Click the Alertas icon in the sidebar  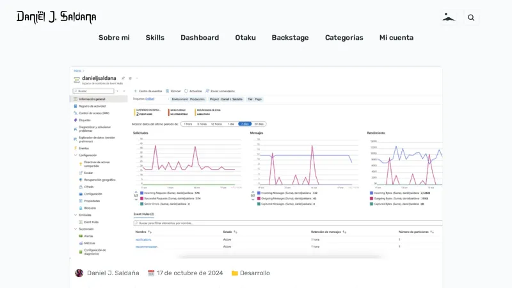point(81,236)
